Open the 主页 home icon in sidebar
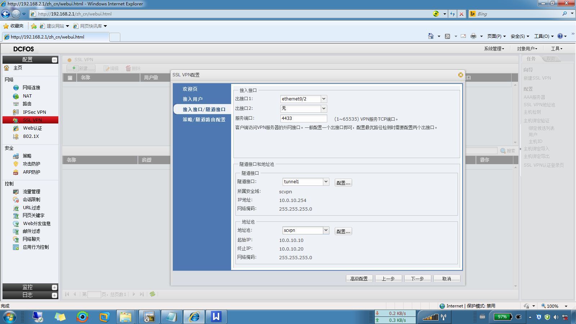 [x=6, y=68]
